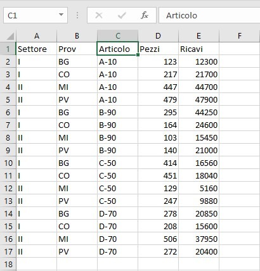Click the Cancel X icon in formula bar
Viewport: 260px width, 271px height.
coord(99,15)
